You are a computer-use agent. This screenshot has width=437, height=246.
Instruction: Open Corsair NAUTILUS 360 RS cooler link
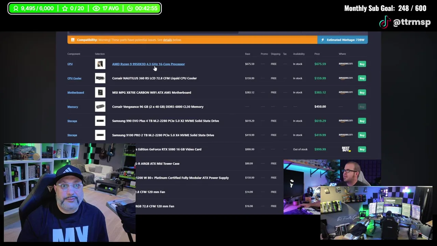[x=154, y=78]
